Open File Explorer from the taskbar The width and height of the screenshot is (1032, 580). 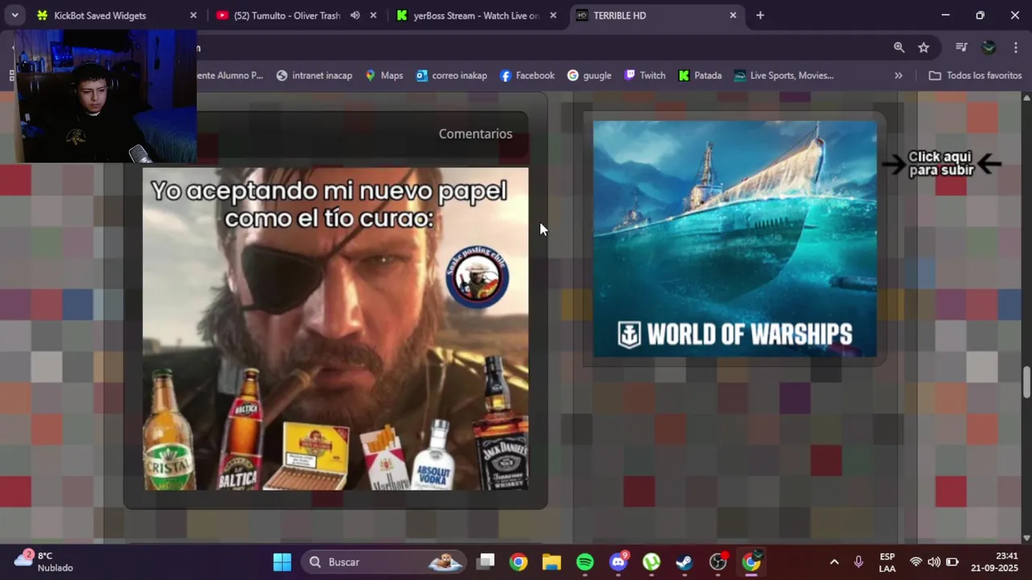point(551,562)
